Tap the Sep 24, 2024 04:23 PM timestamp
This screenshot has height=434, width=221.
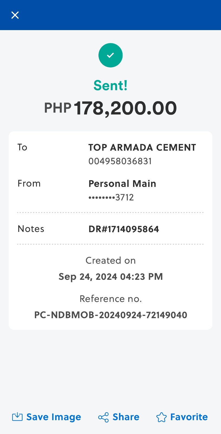point(111,277)
